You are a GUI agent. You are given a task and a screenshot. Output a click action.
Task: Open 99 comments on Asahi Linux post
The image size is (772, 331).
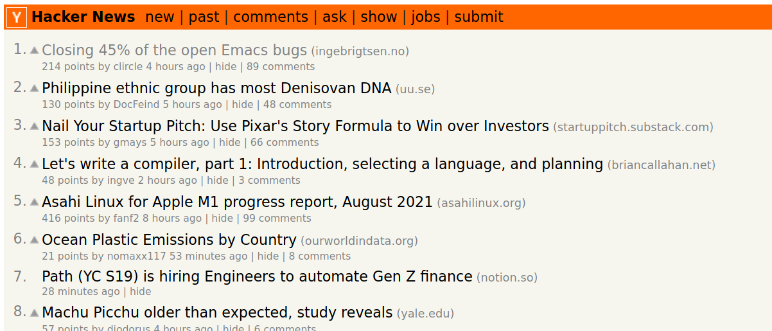pos(277,219)
